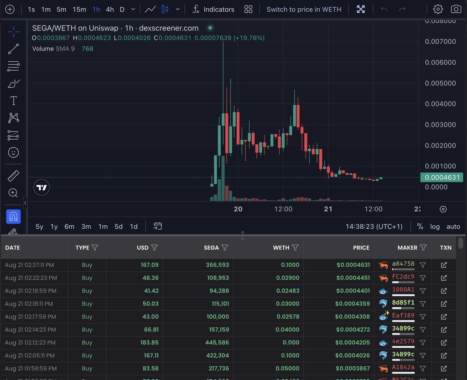Open price scale settings icon
This screenshot has height=380, width=467.
click(x=443, y=209)
